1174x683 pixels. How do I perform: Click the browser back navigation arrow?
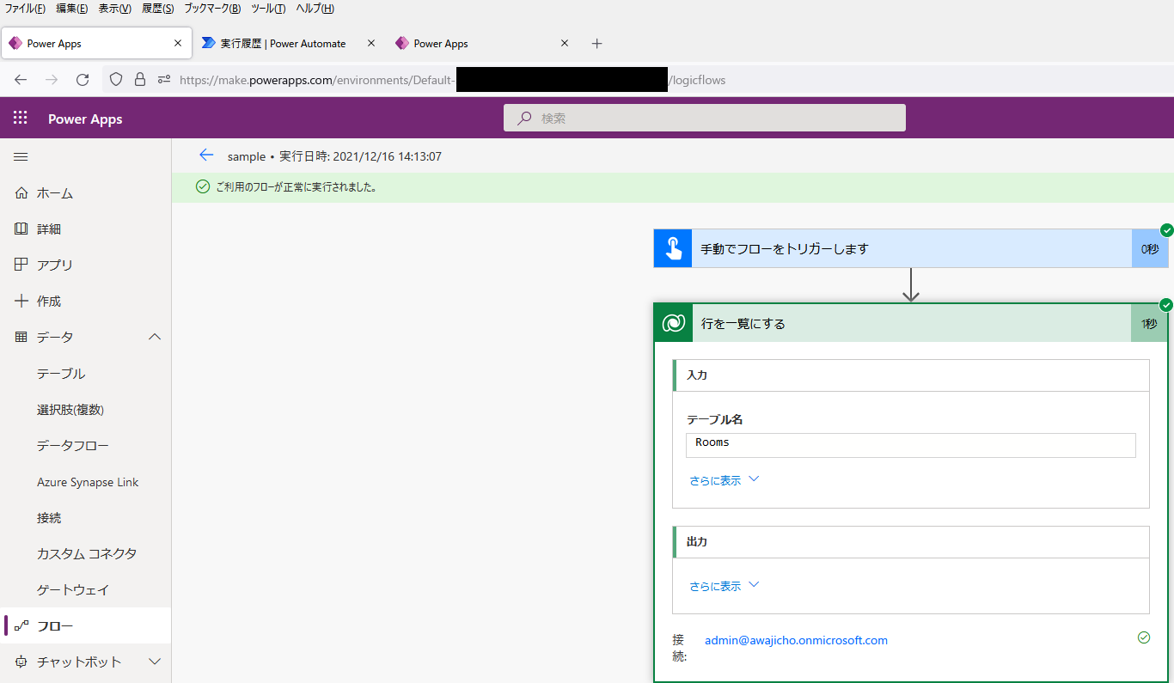click(21, 80)
